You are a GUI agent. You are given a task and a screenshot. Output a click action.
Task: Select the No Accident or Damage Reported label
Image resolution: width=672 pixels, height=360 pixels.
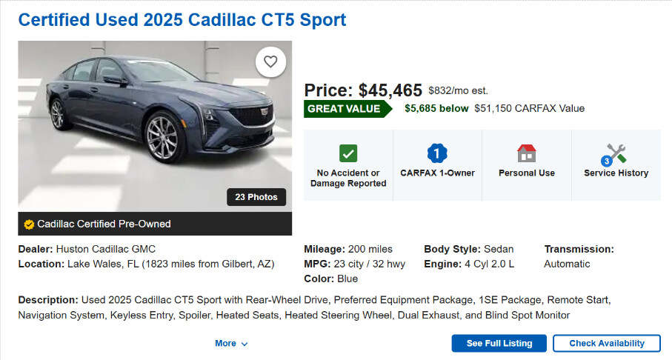(348, 178)
